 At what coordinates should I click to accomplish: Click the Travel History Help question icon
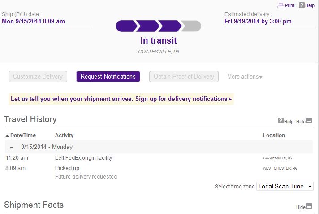[280, 121]
